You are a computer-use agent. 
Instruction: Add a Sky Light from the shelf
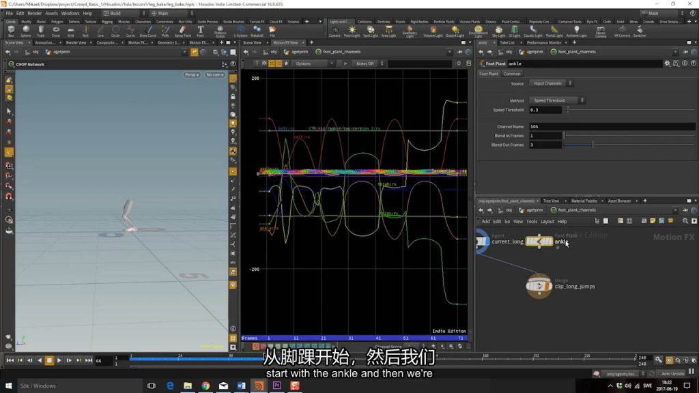tap(498, 31)
